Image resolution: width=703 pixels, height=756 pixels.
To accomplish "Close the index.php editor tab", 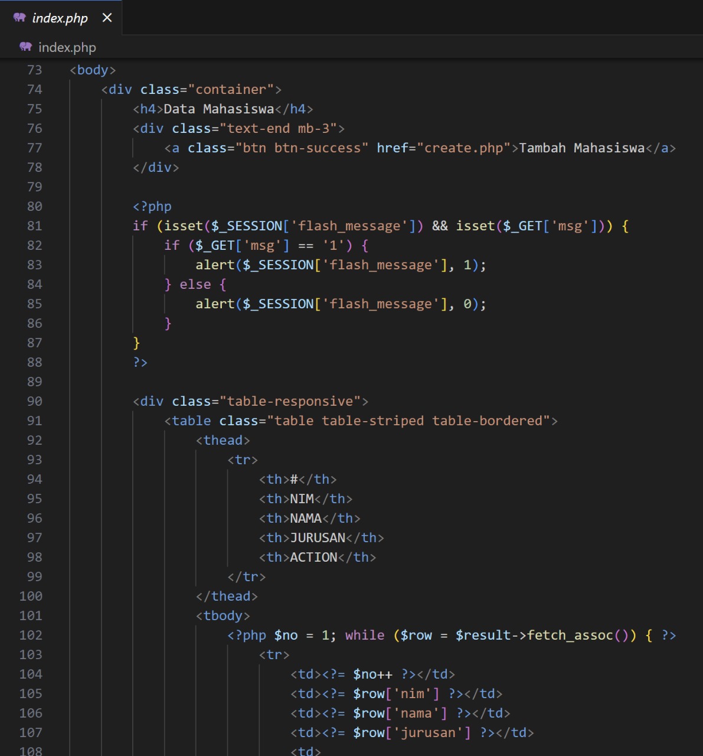I will point(107,18).
